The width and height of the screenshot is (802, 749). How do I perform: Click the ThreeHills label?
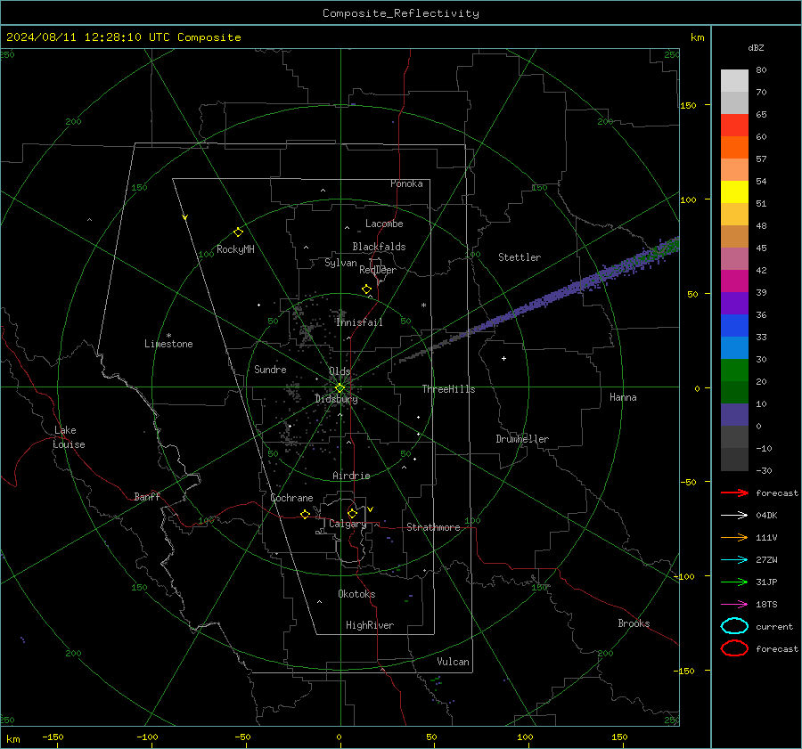(448, 389)
